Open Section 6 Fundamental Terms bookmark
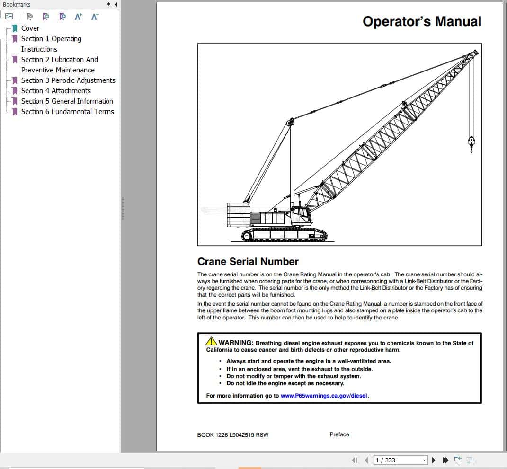Viewport: 507px width, 469px height. (67, 111)
